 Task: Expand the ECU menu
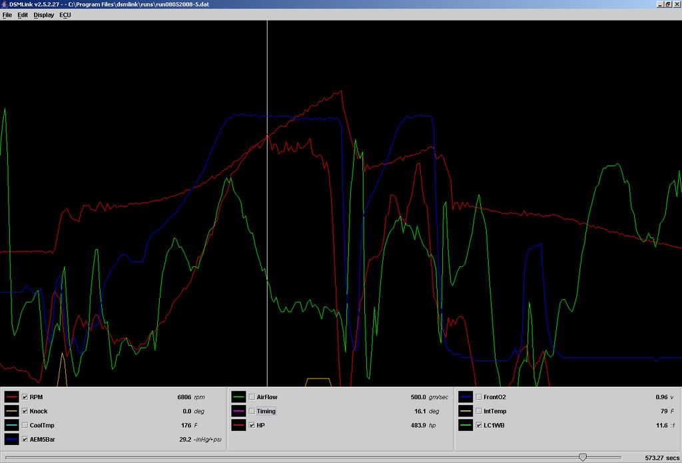point(65,15)
